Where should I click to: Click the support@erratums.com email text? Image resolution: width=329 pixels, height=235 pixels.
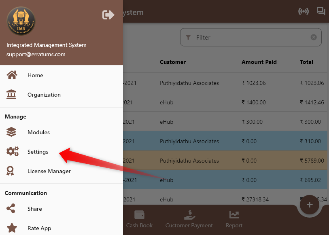coord(36,54)
